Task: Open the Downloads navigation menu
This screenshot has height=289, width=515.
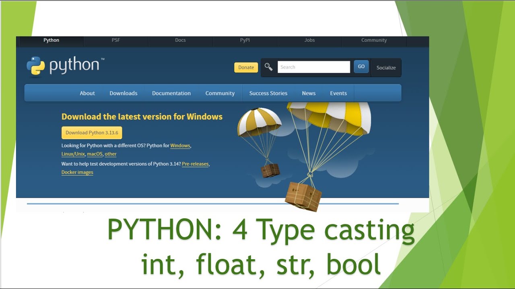Action: pos(124,93)
